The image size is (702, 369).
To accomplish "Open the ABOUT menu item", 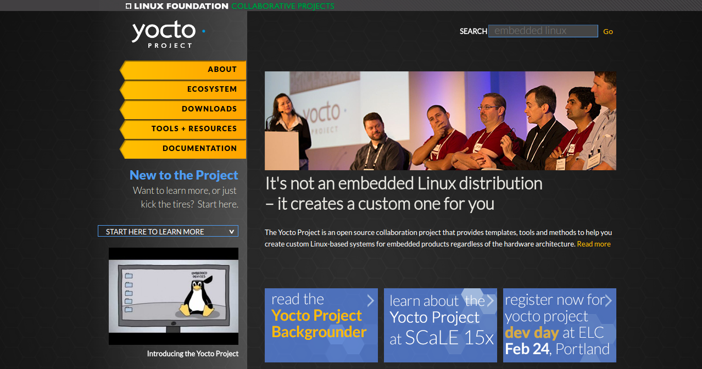I will click(x=183, y=70).
